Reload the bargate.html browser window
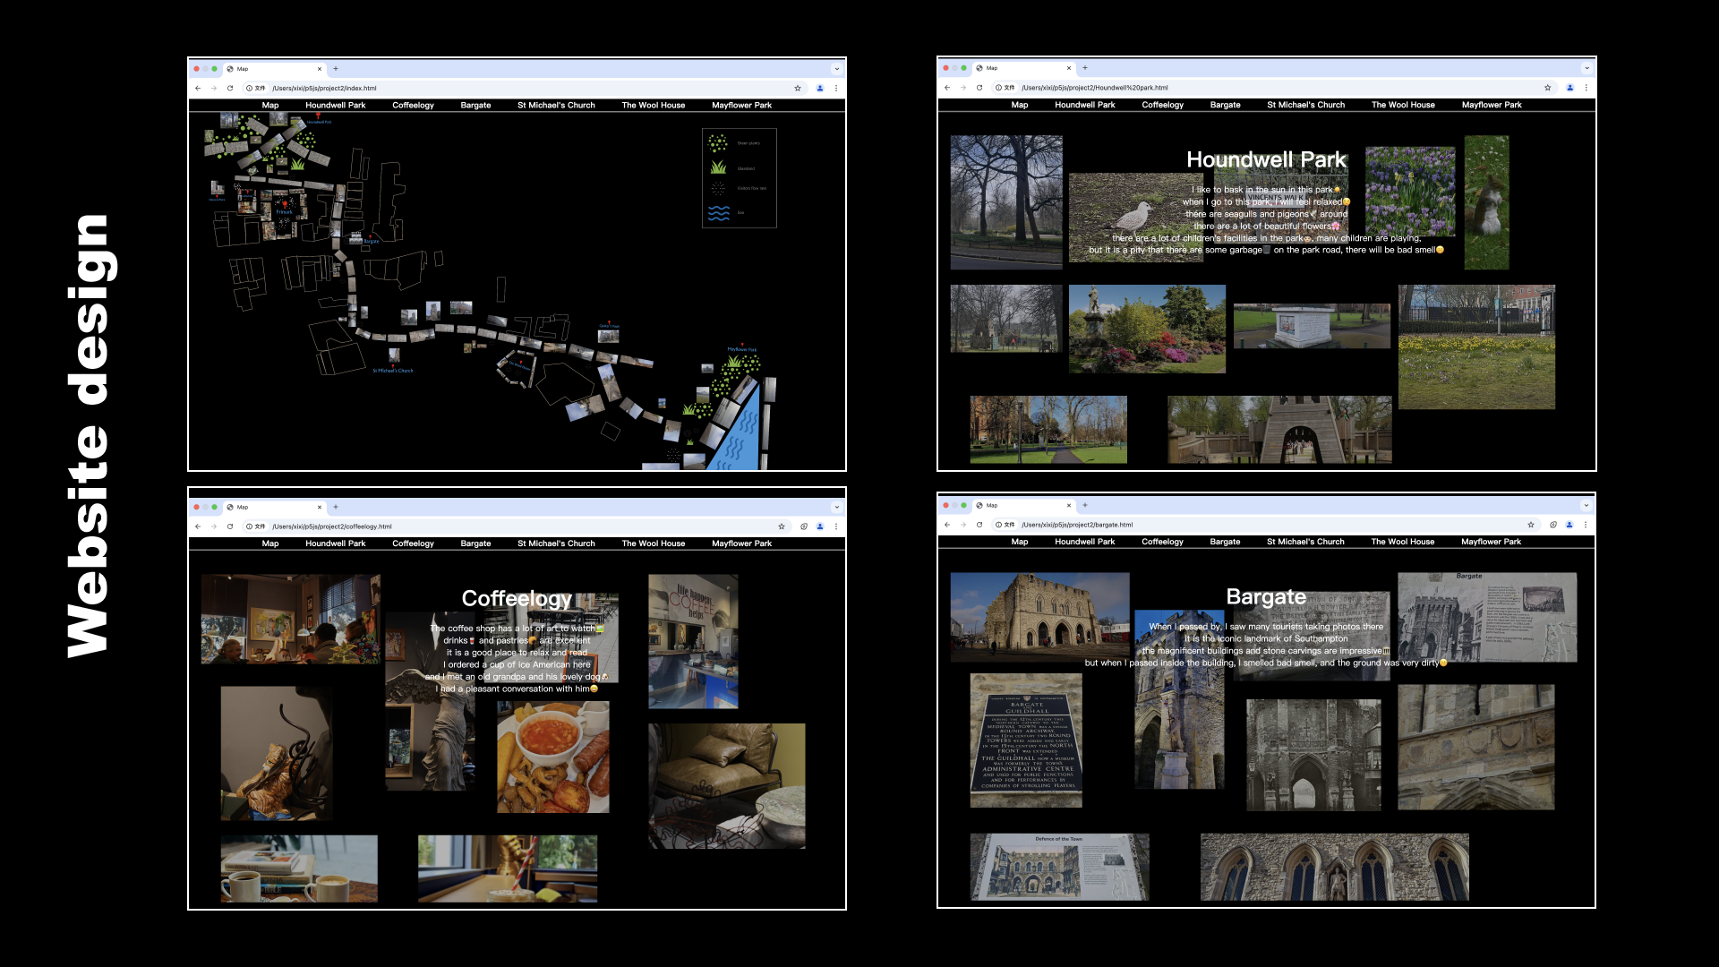The height and width of the screenshot is (967, 1719). 979,525
